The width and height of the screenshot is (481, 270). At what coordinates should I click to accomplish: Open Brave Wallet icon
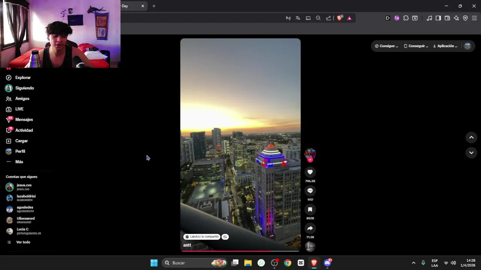[447, 18]
